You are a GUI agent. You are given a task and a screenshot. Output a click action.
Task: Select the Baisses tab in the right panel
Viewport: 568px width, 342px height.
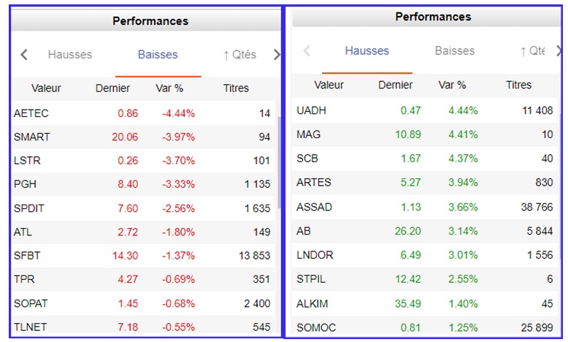[x=454, y=51]
